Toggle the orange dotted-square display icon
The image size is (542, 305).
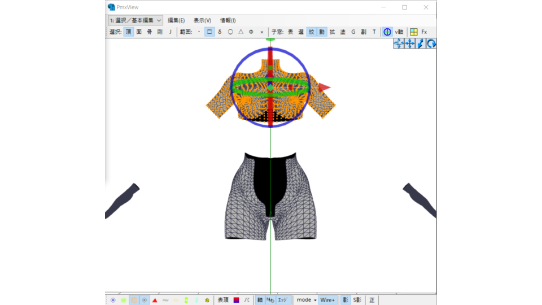pos(134,300)
